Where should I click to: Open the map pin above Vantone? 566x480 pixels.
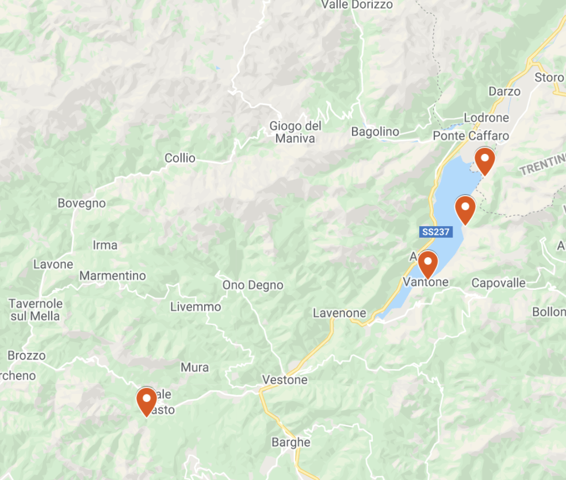[428, 265]
